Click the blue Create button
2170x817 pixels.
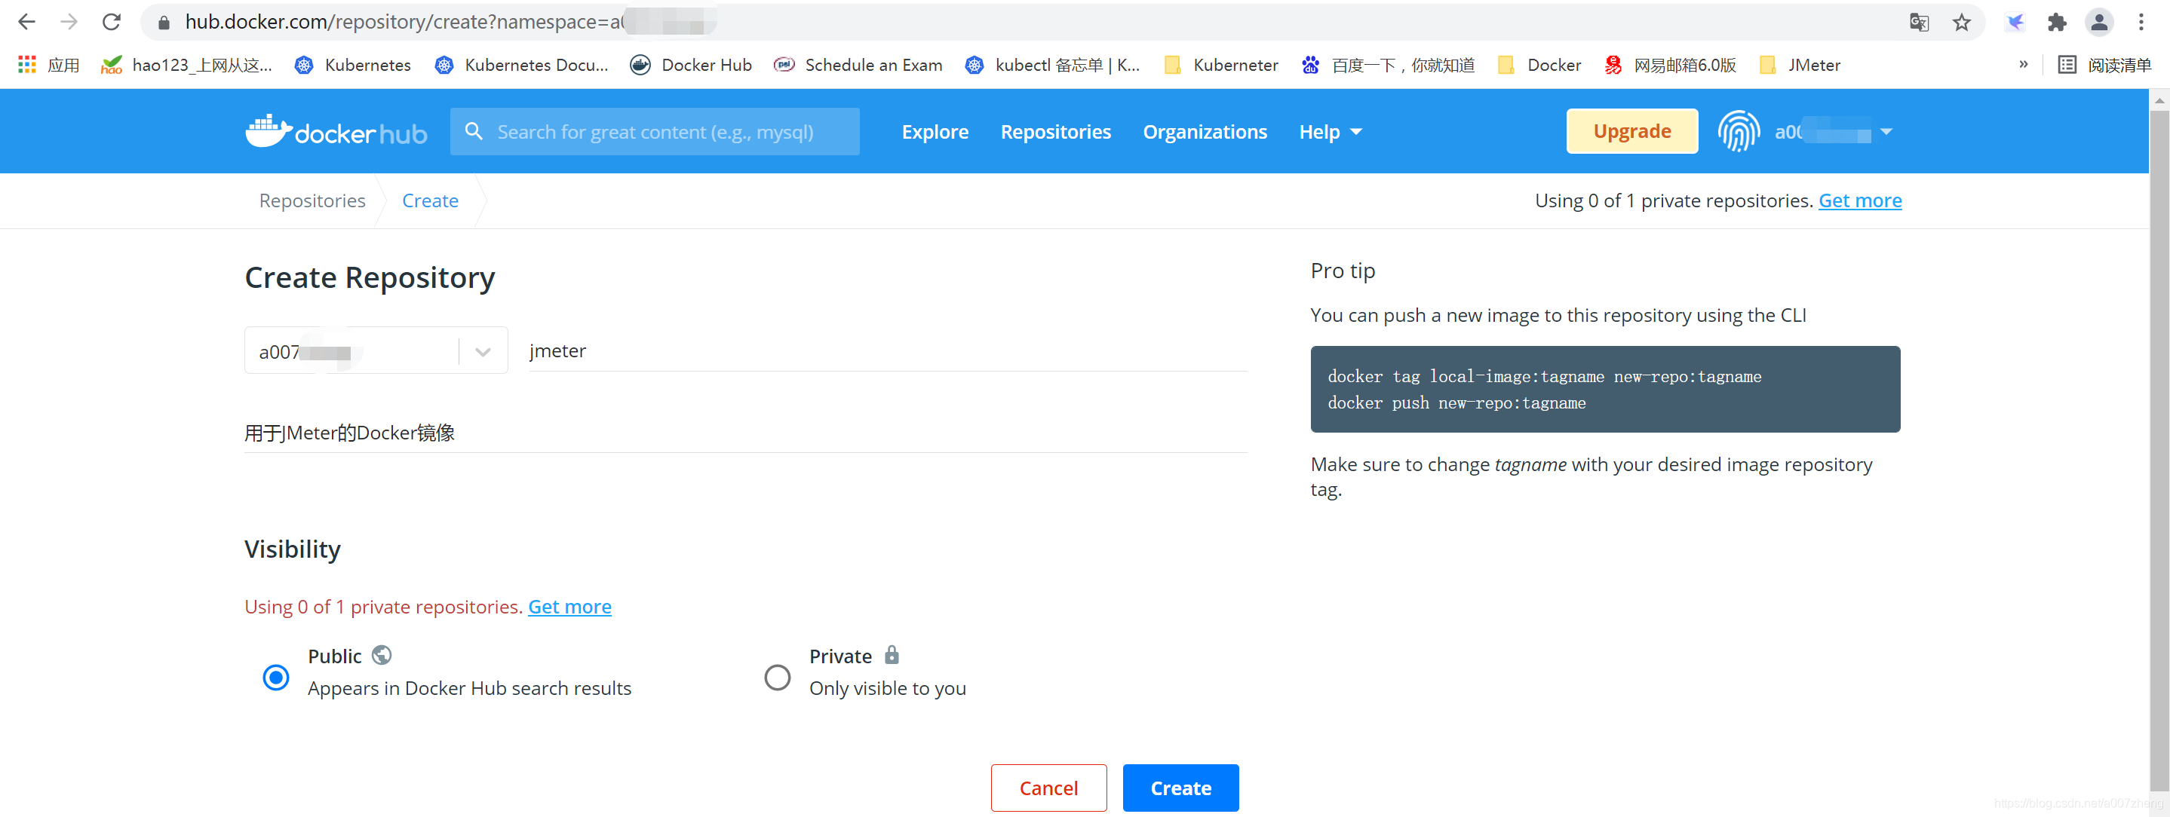[x=1180, y=788]
